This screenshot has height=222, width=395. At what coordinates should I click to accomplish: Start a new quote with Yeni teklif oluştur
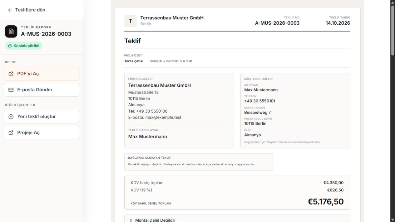click(42, 117)
